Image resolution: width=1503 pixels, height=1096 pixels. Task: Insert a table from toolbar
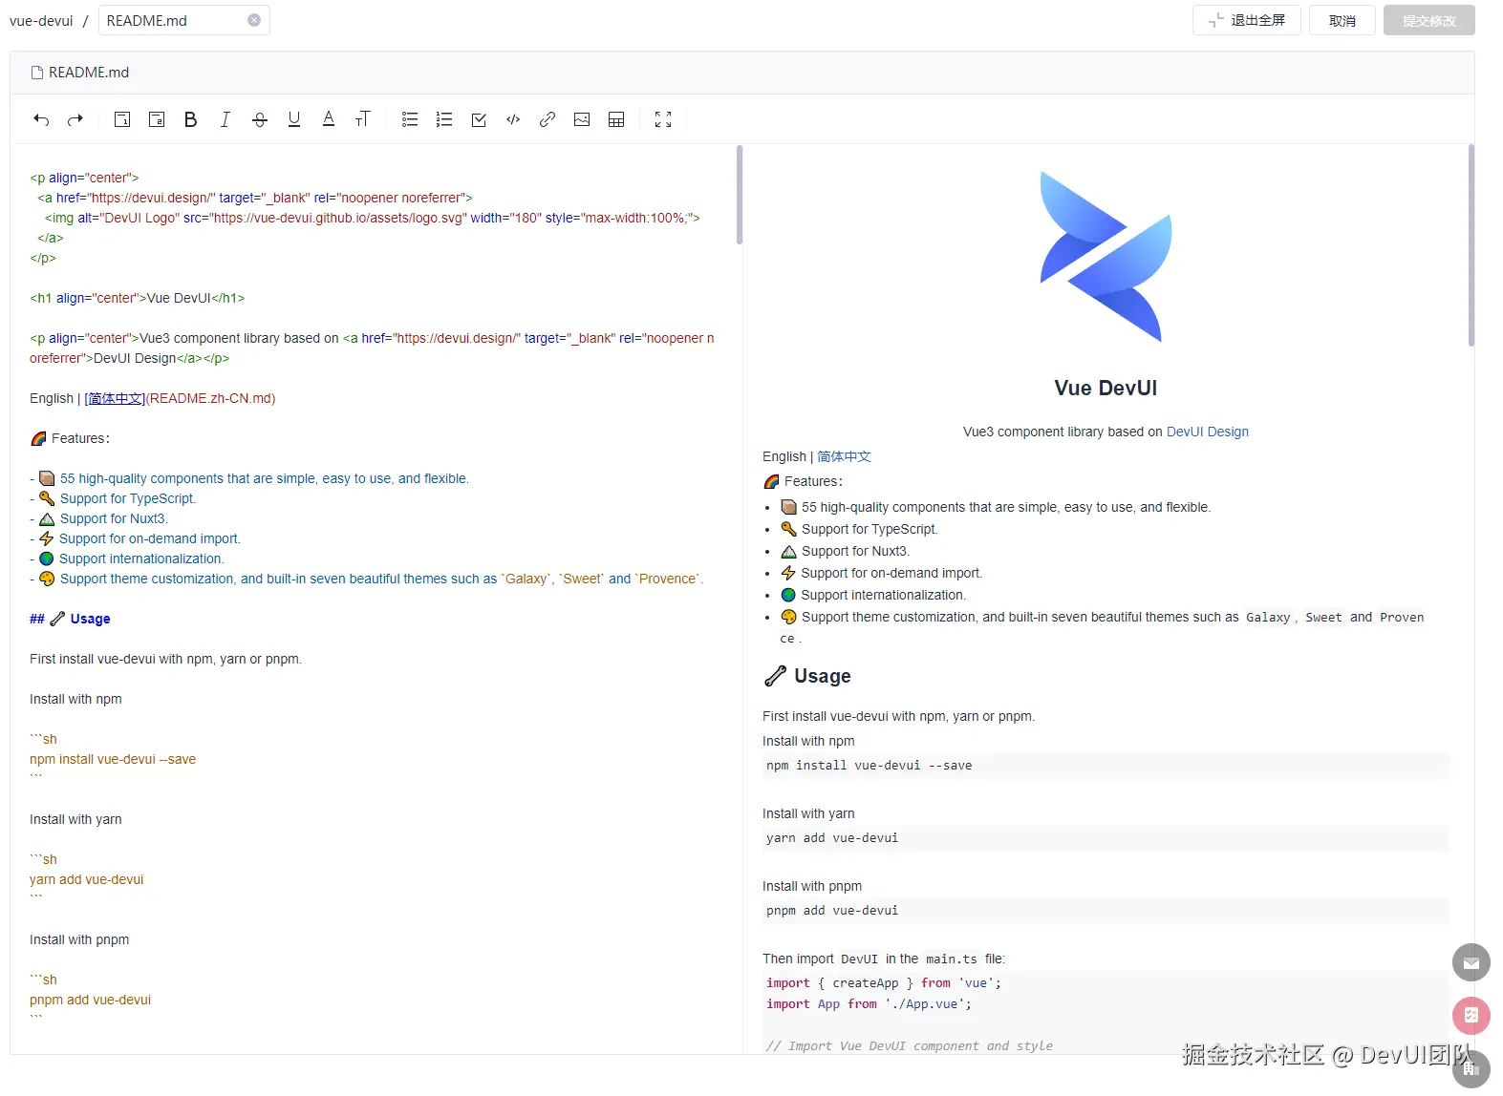(616, 119)
